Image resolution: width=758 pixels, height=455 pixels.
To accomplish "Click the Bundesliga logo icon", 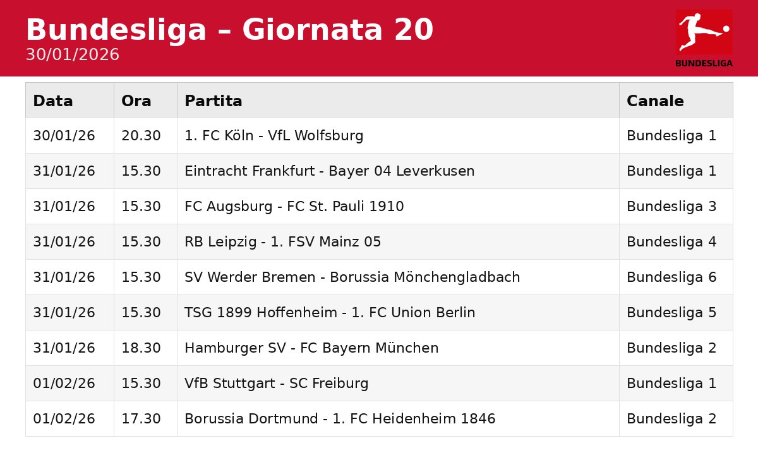I will tap(704, 38).
